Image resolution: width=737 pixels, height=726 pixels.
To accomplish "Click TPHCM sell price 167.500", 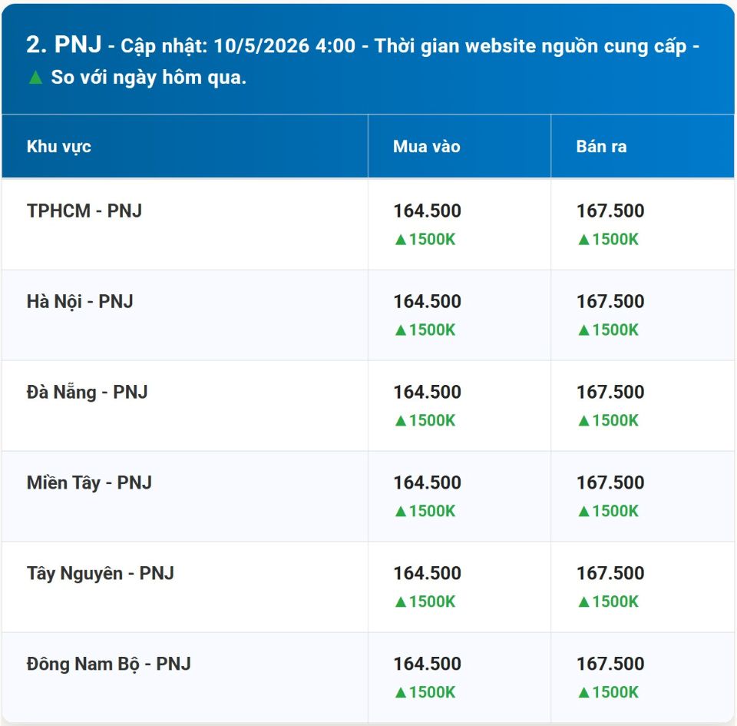I will [610, 211].
